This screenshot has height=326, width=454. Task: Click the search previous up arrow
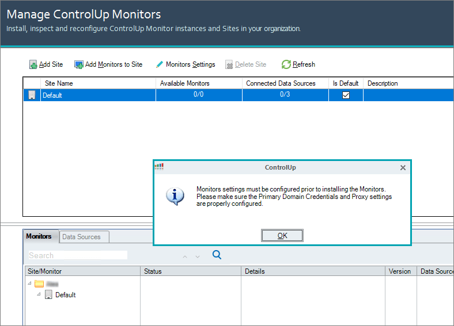[x=185, y=256]
